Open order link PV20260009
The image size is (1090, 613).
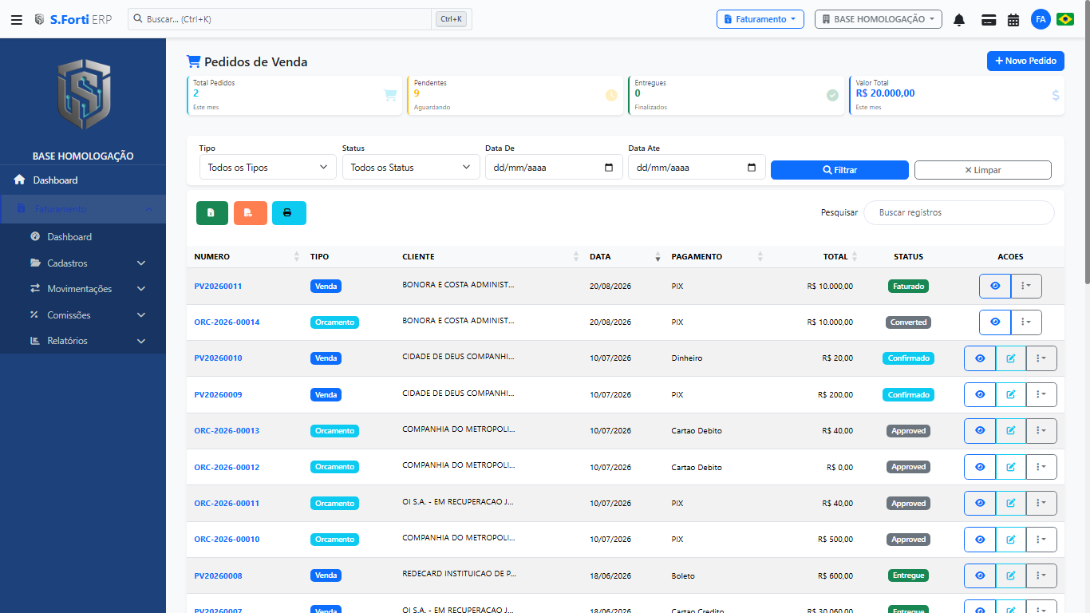pyautogui.click(x=218, y=394)
